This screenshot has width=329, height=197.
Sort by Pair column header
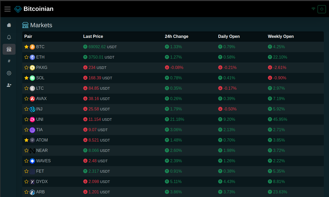click(28, 37)
